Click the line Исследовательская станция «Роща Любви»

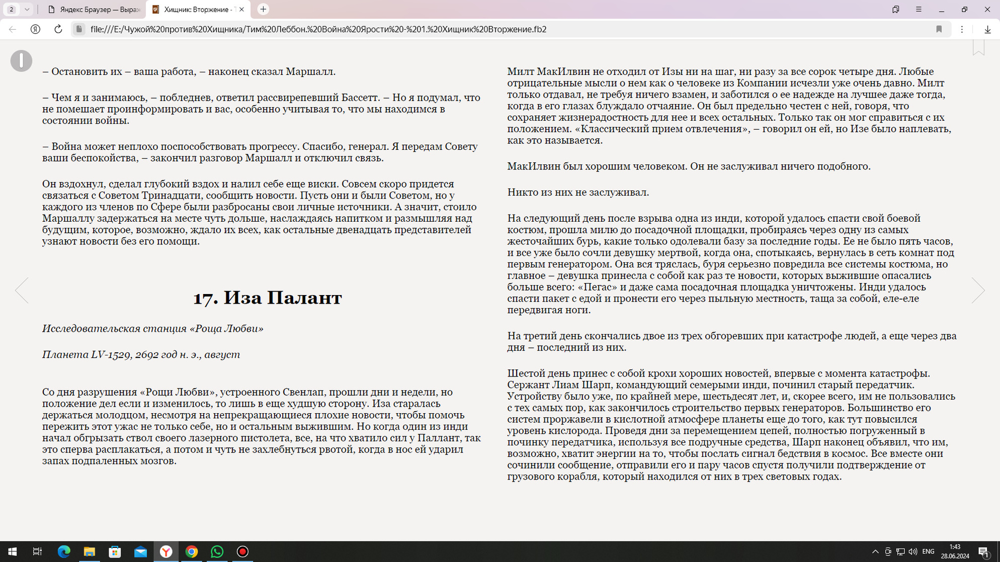152,329
